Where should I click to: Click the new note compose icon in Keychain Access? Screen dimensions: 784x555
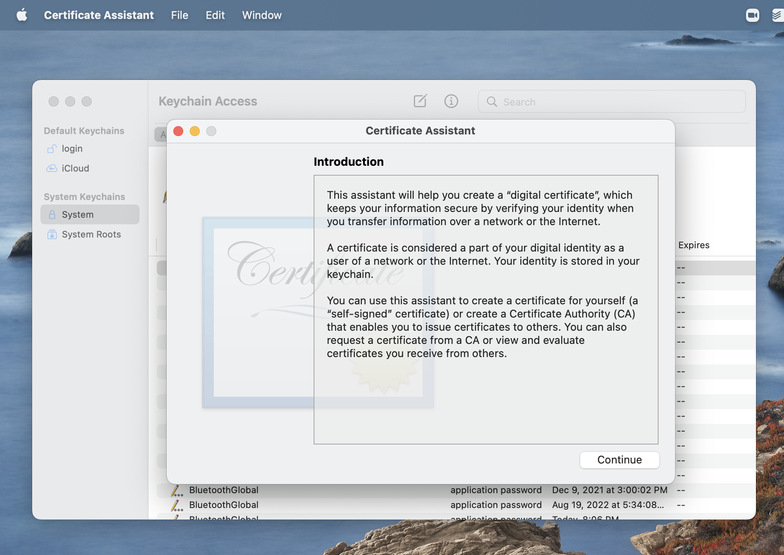coord(420,101)
